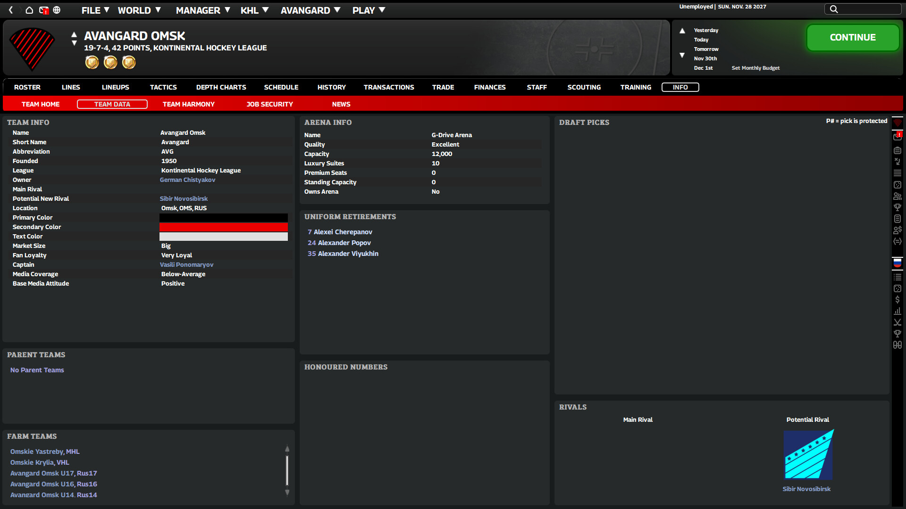Image resolution: width=906 pixels, height=509 pixels.
Task: Open the MANAGER dropdown in the menu bar
Action: point(198,10)
